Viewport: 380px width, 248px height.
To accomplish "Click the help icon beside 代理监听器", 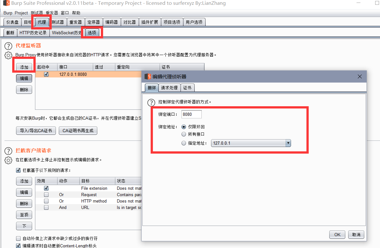I will point(8,46).
